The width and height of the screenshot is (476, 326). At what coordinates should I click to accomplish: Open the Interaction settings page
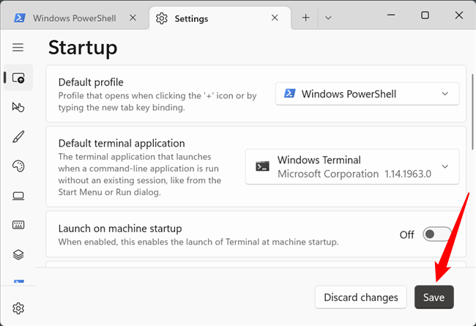(18, 108)
